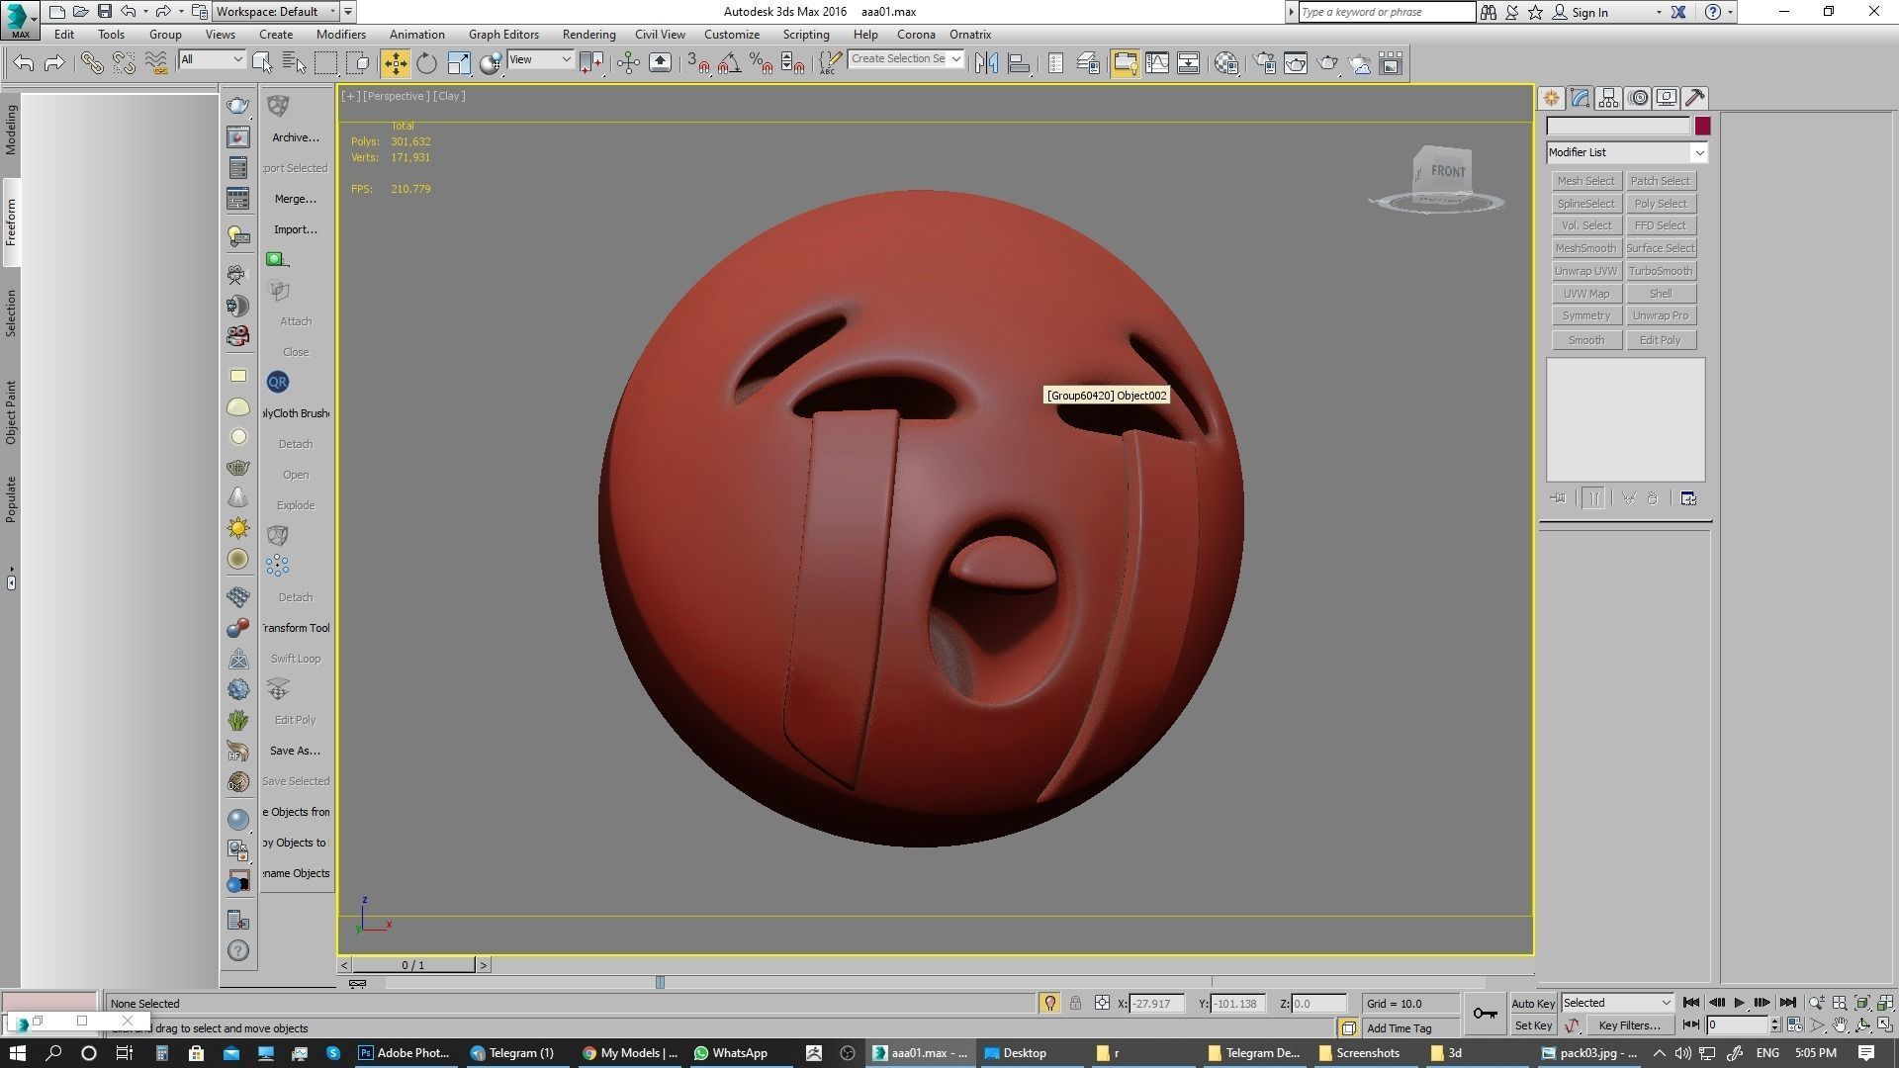Click the ViewCube FRONT face
The height and width of the screenshot is (1068, 1899).
coord(1446,171)
